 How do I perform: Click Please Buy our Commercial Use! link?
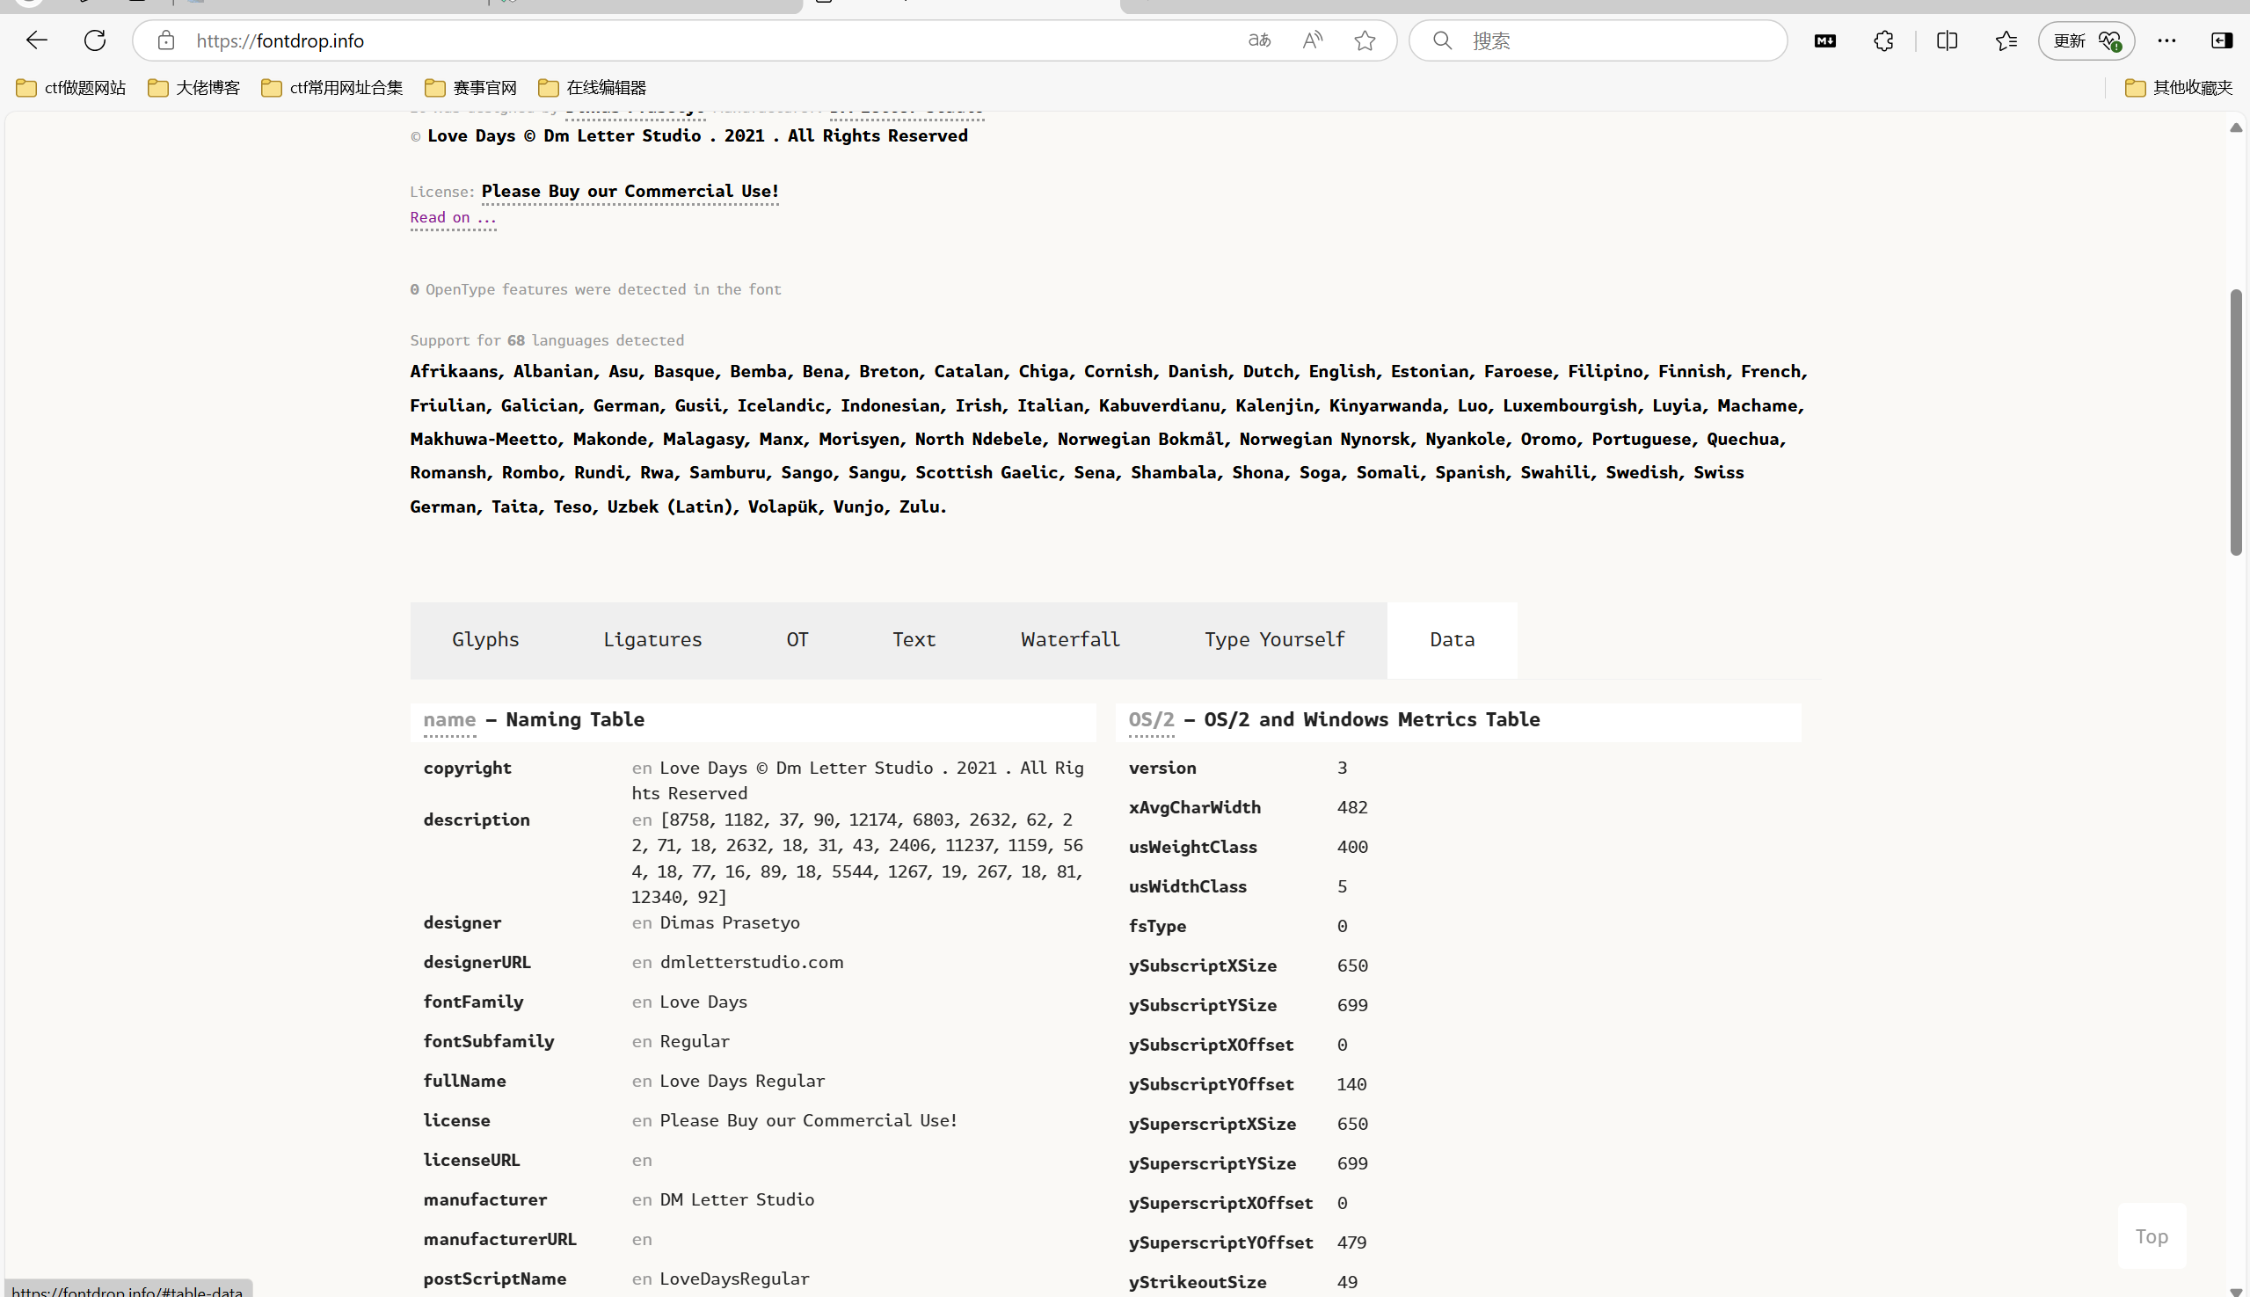[x=630, y=191]
